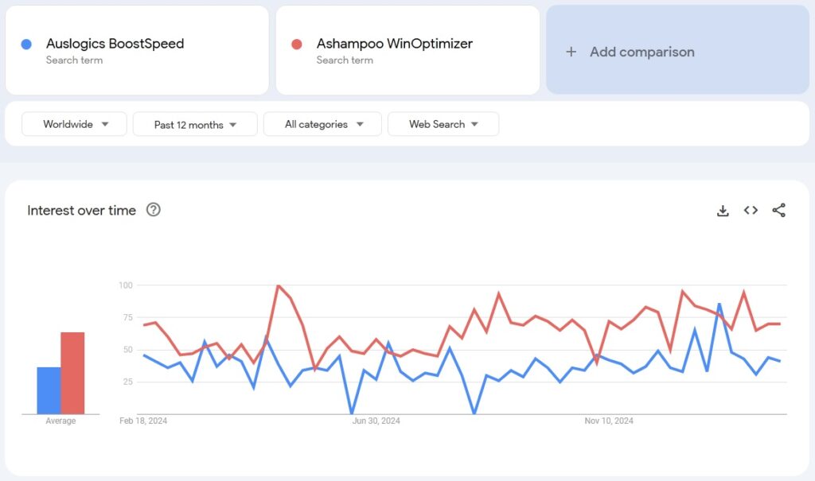Click the Interest over time help icon
The width and height of the screenshot is (815, 481).
(154, 210)
